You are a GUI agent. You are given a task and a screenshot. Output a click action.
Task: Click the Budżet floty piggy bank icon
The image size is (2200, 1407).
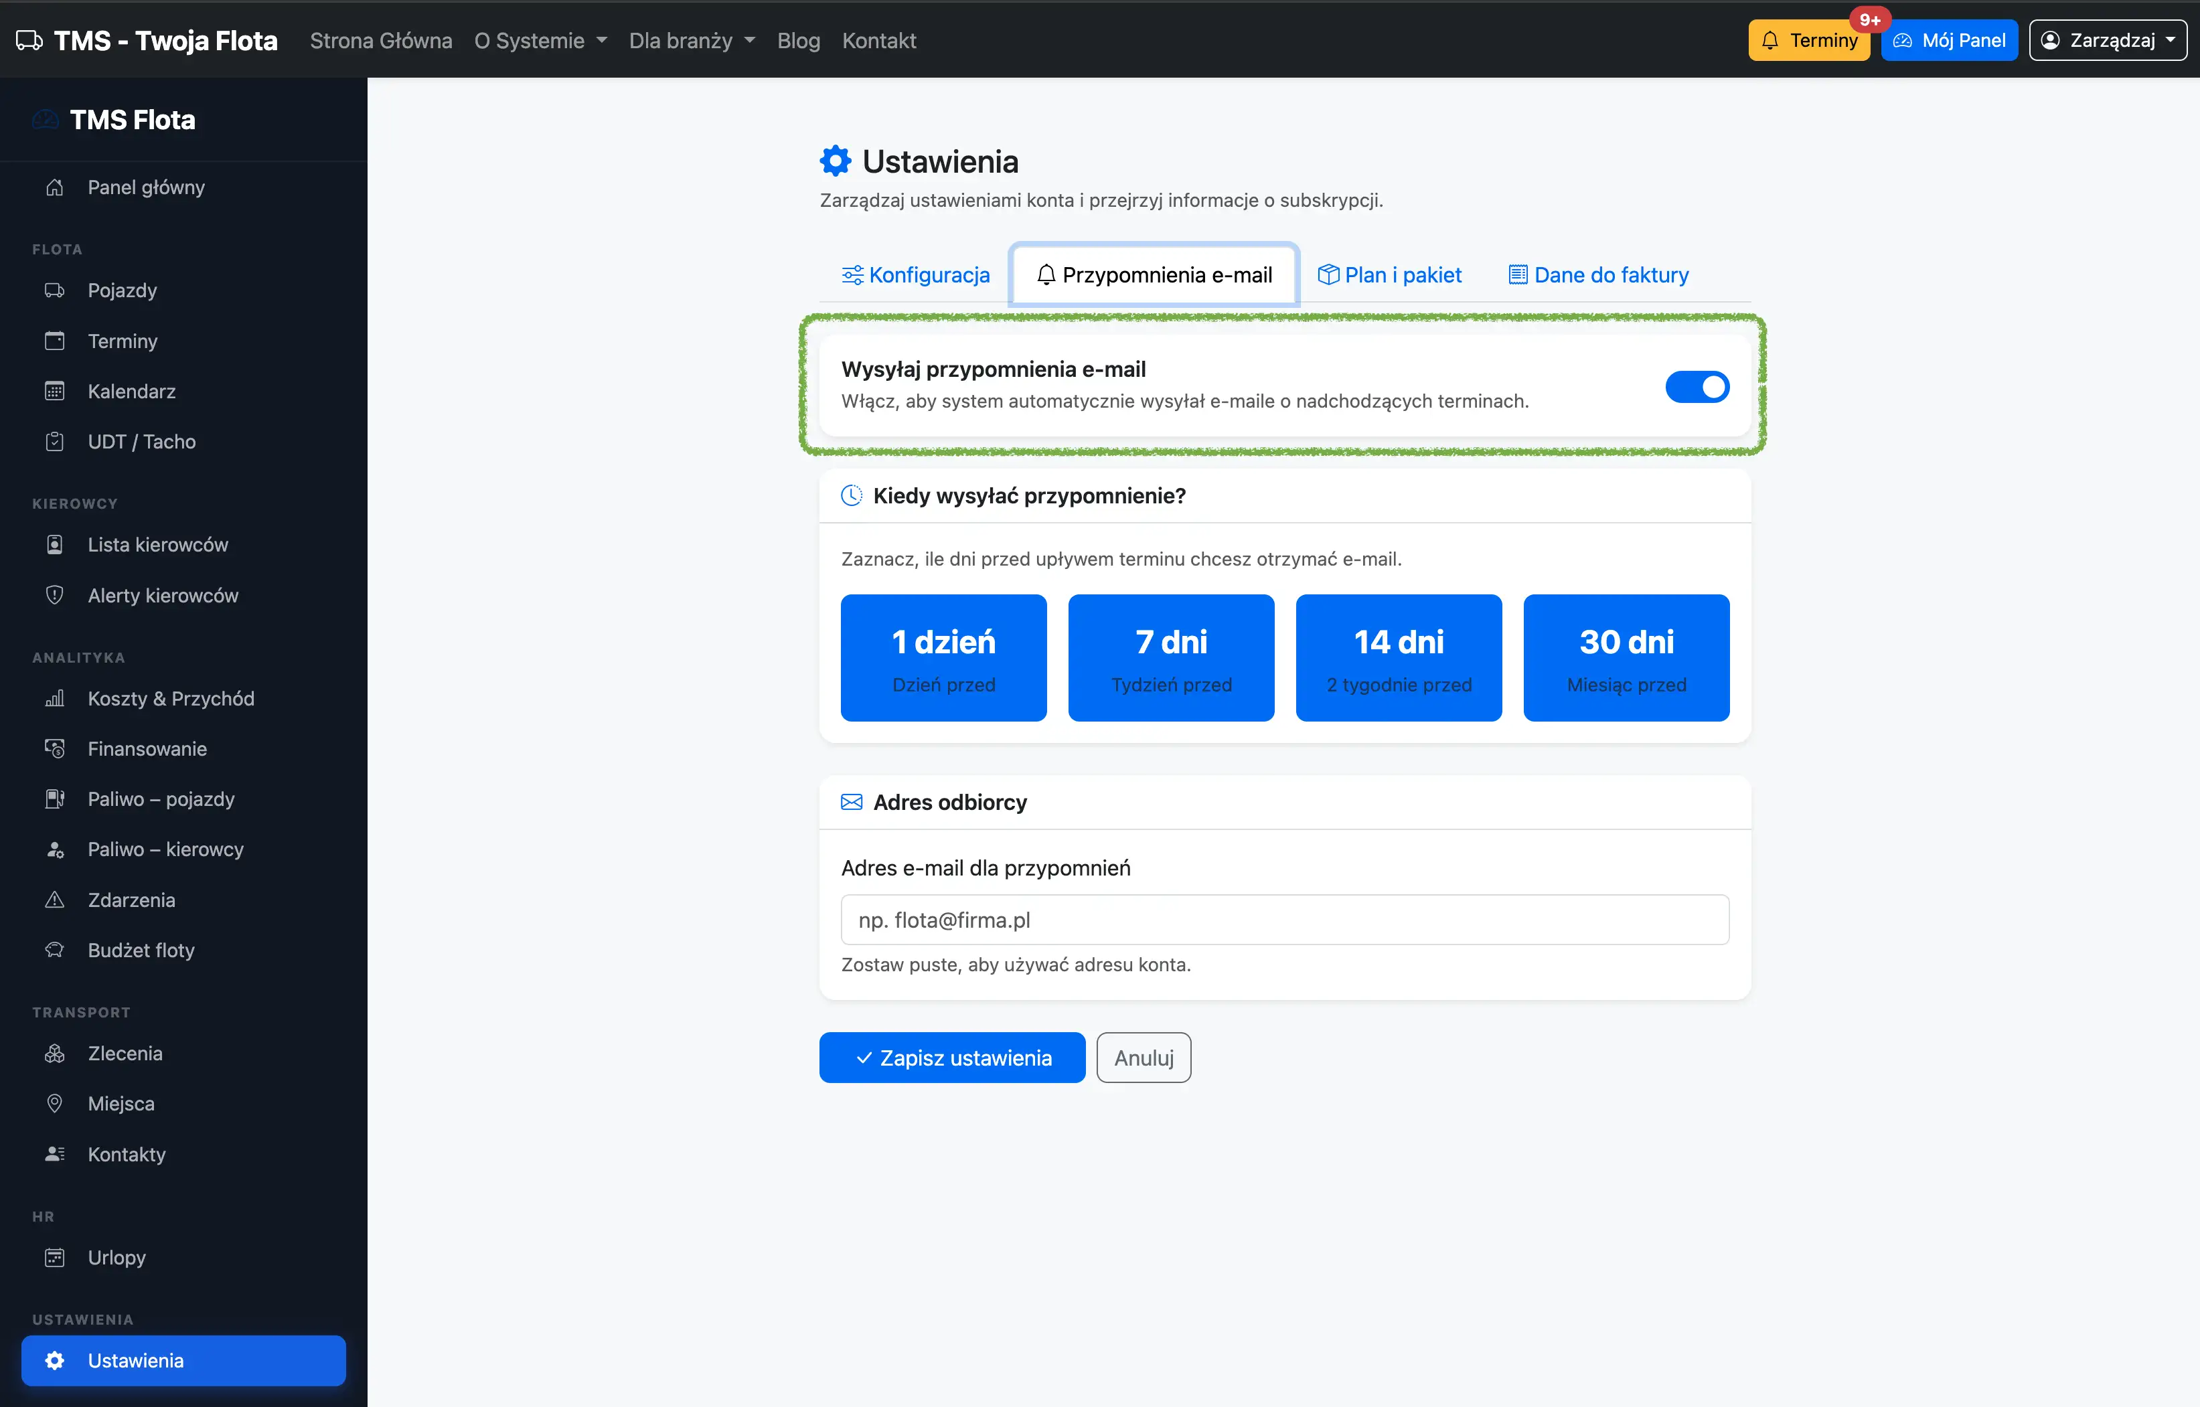point(55,950)
